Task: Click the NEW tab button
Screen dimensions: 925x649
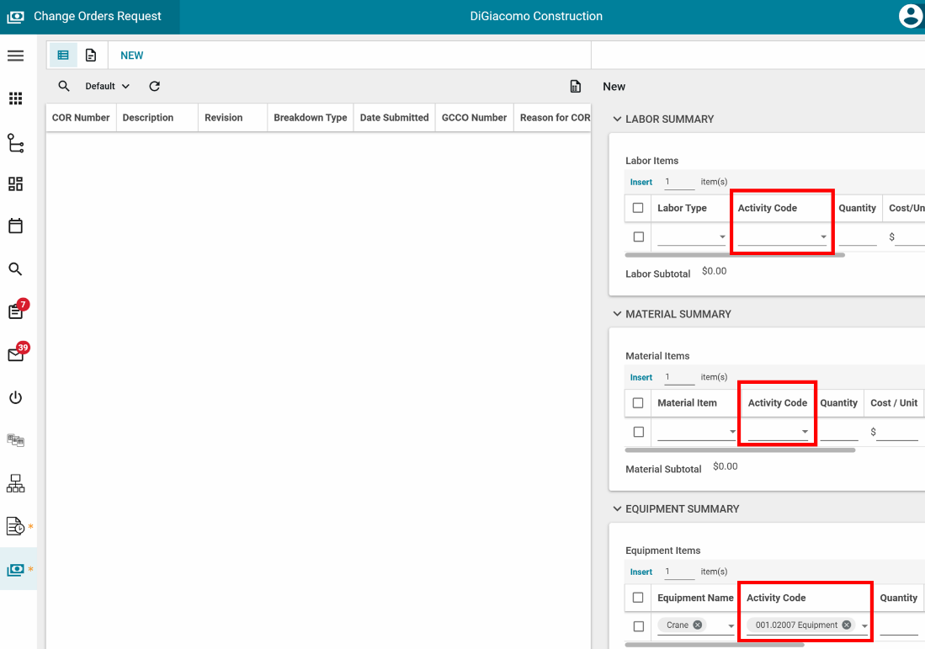Action: click(x=132, y=56)
